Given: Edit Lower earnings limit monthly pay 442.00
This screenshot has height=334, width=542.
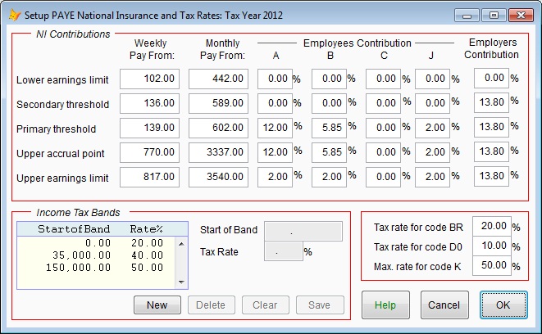Looking at the screenshot, I should click(x=218, y=79).
